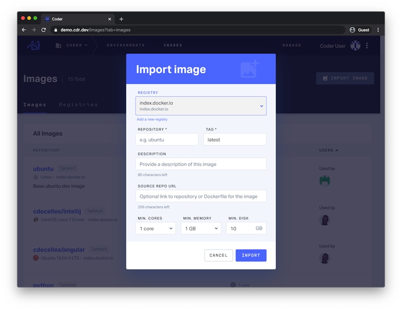
Task: Click the '256 characters left' text
Action: (x=153, y=207)
